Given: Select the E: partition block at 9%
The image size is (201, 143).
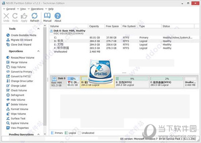Looking at the screenshot, I should point(132,82).
